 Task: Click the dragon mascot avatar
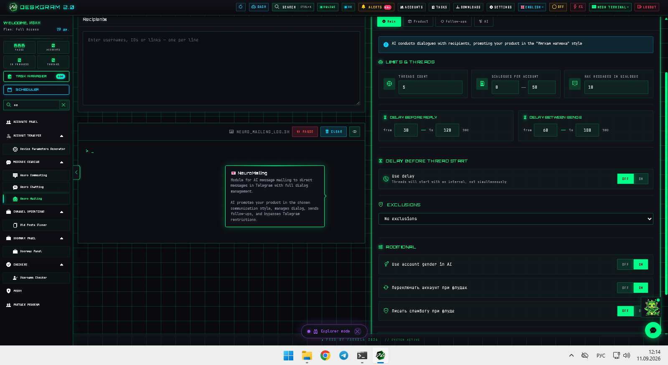tap(652, 307)
